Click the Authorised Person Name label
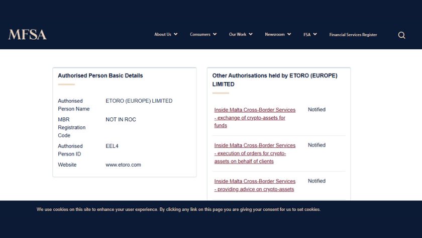The image size is (422, 238). pyautogui.click(x=73, y=105)
